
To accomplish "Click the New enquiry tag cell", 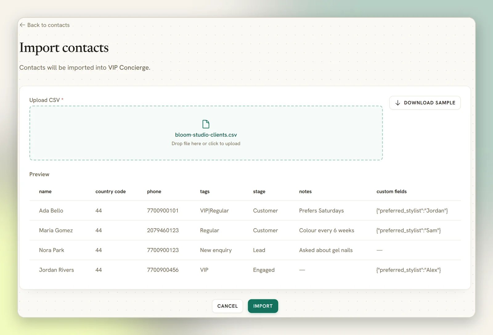I will click(216, 250).
